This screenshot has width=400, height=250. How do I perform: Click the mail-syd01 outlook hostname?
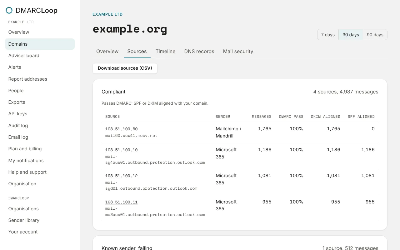coord(151,185)
